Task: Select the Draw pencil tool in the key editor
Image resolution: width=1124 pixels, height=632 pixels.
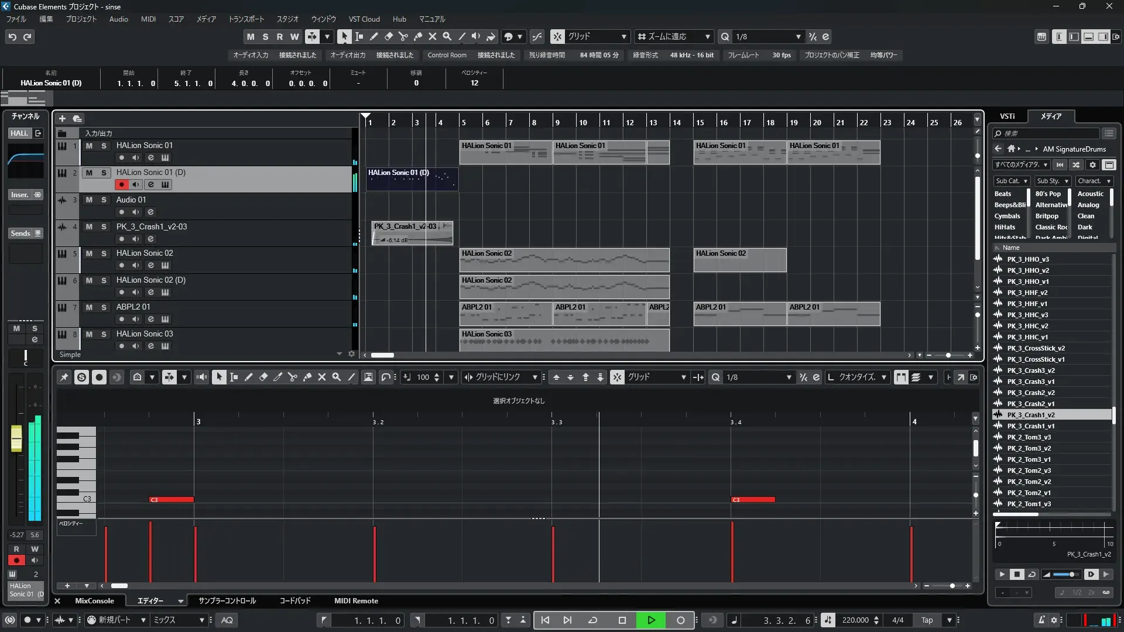Action: point(248,377)
